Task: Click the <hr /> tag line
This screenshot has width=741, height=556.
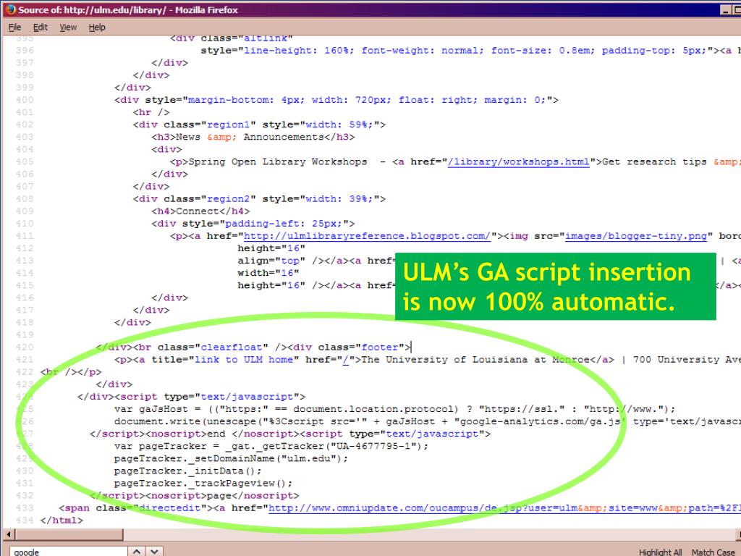Action: pyautogui.click(x=151, y=112)
